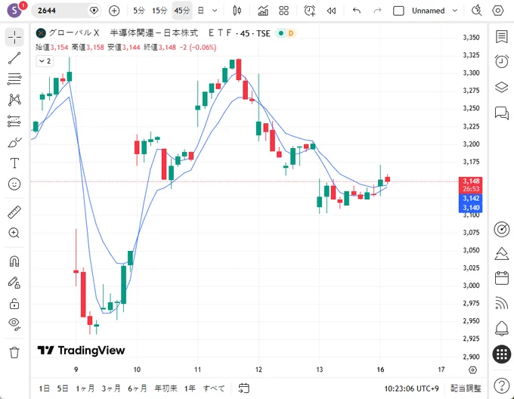
Task: Set date range to 年初来
Action: (166, 388)
